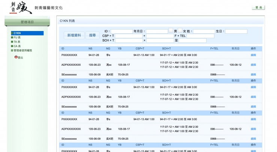Click the green square icon beside TA 表
Viewport: 277px width, 152px height.
pos(12,42)
